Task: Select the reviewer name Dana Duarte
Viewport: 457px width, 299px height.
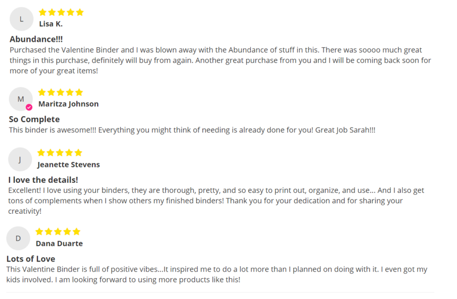Action: (59, 244)
